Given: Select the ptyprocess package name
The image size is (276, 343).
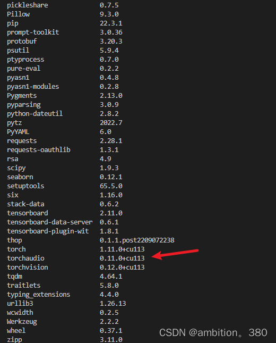Looking at the screenshot, I should pyautogui.click(x=25, y=60).
